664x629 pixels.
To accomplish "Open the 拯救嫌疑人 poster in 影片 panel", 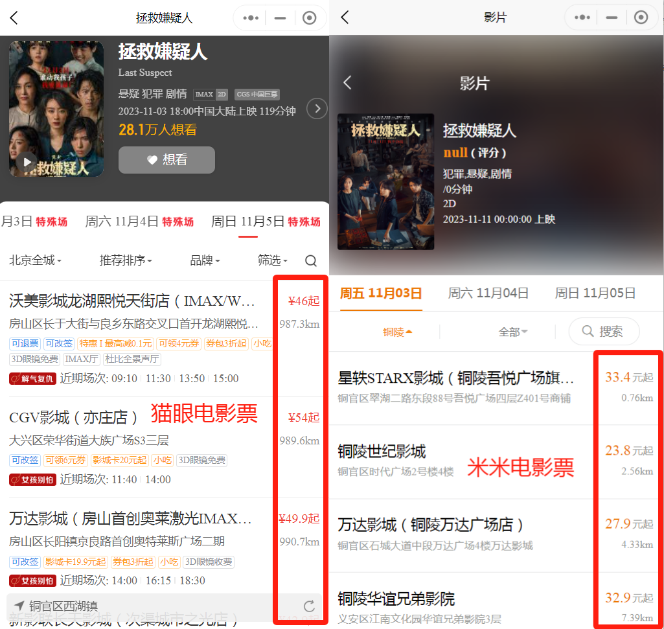I will tap(386, 182).
